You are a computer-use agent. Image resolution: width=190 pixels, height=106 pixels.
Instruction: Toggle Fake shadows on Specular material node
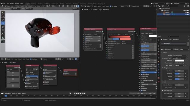coord(142,74)
